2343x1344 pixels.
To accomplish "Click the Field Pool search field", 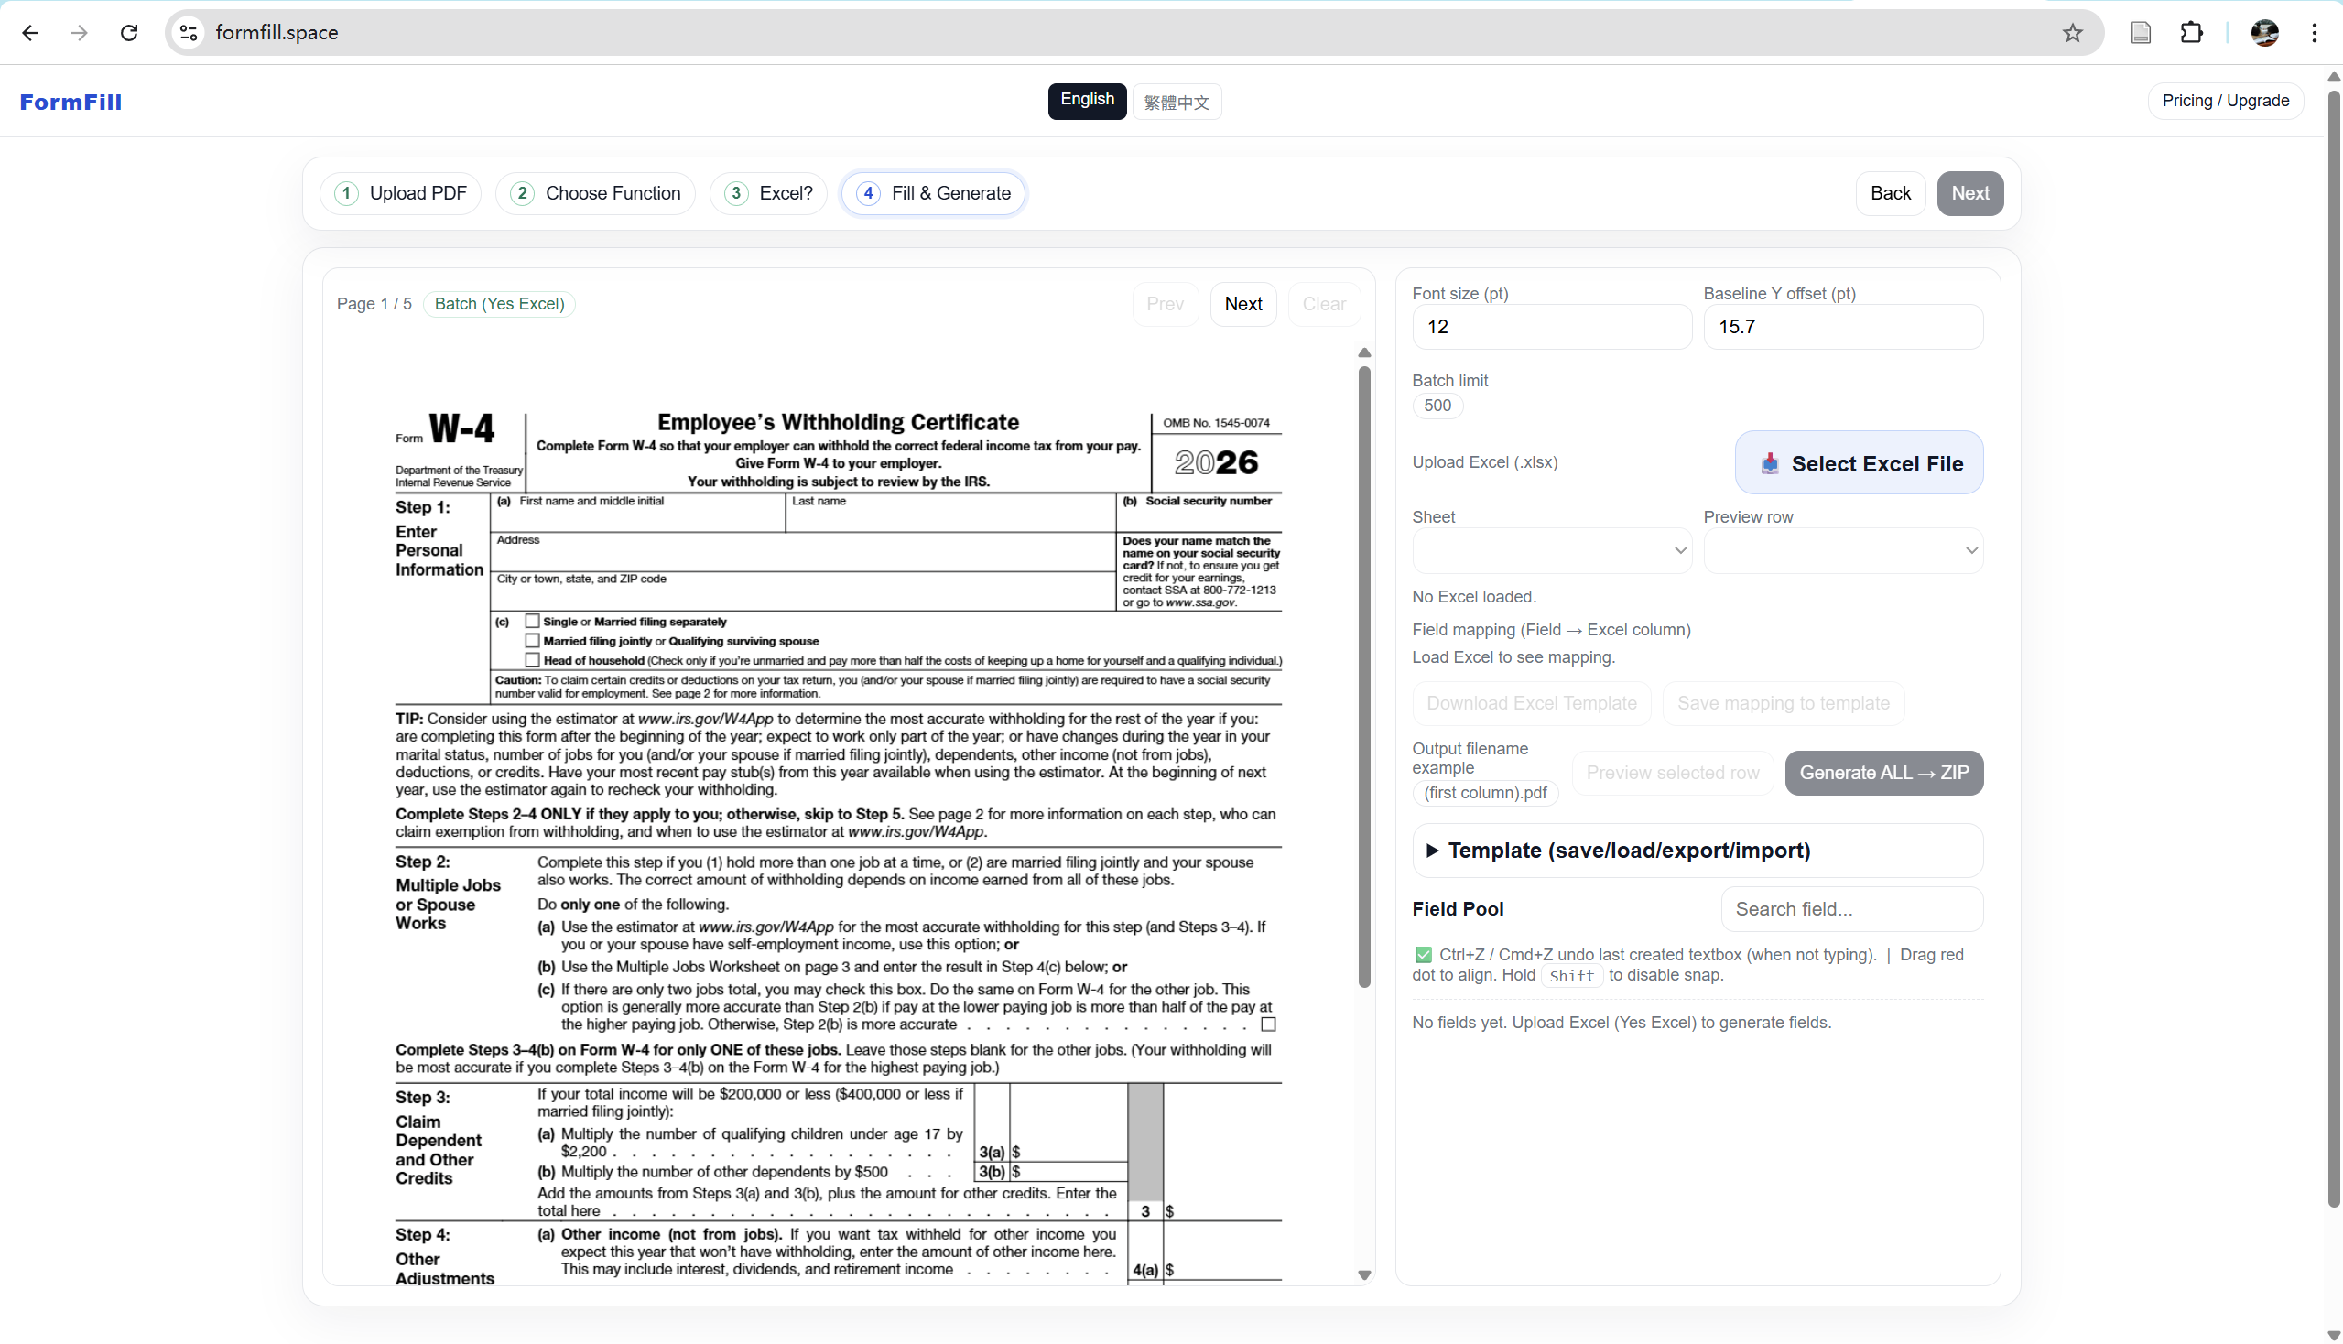I will pos(1852,908).
